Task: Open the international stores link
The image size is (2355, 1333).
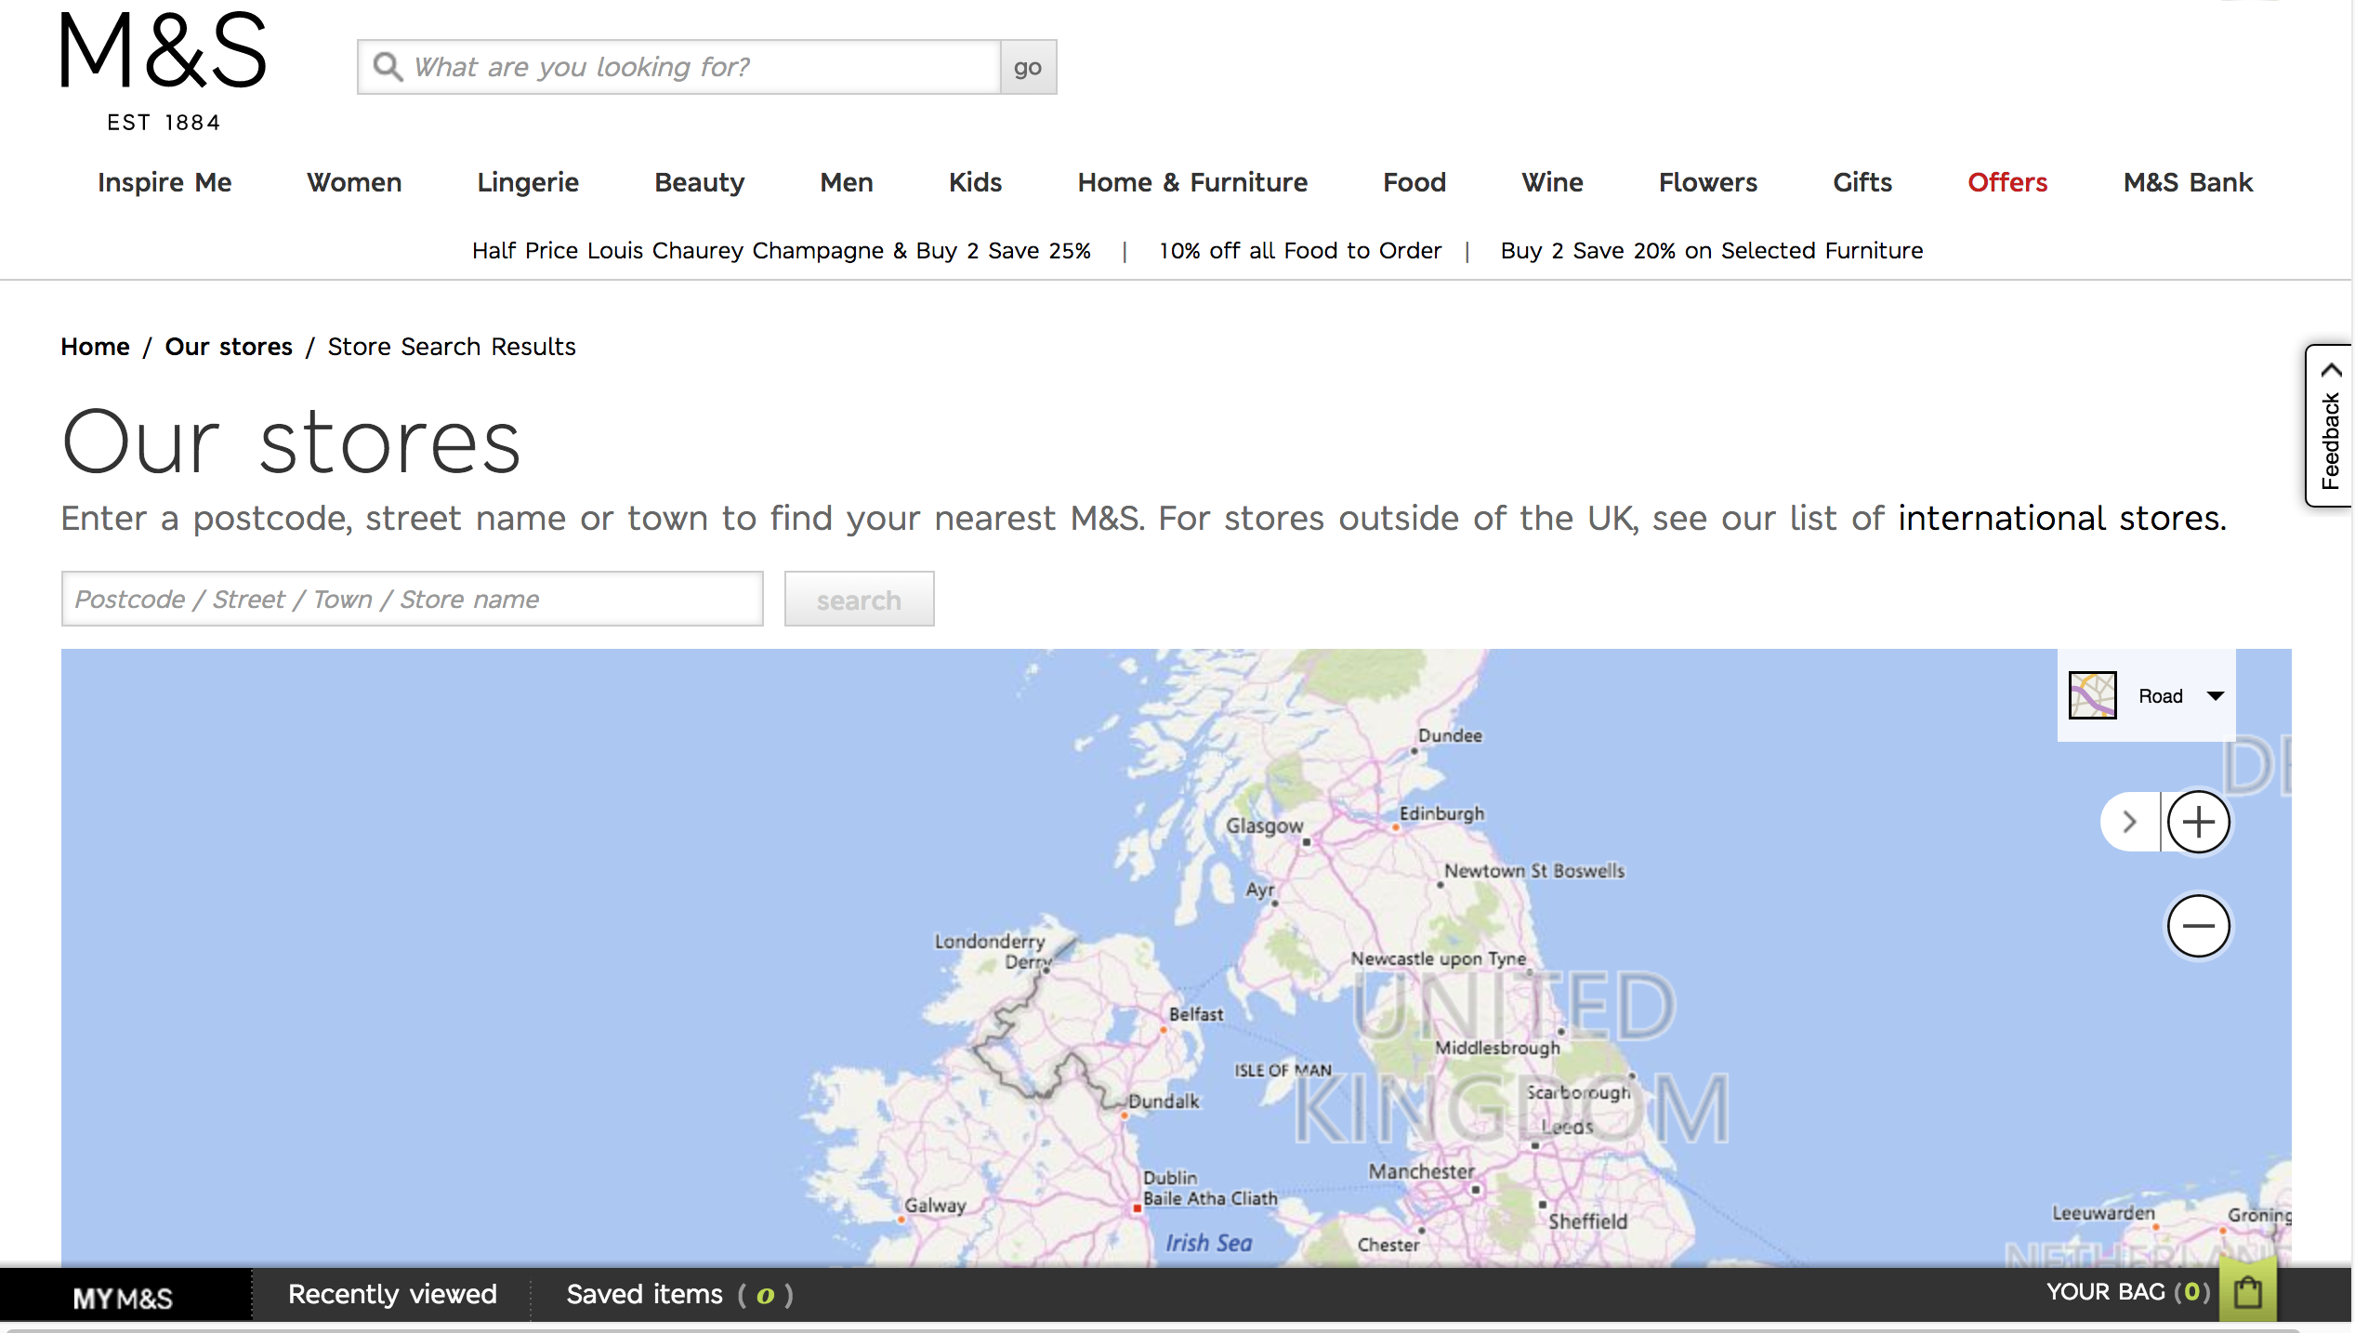Action: tap(2062, 518)
